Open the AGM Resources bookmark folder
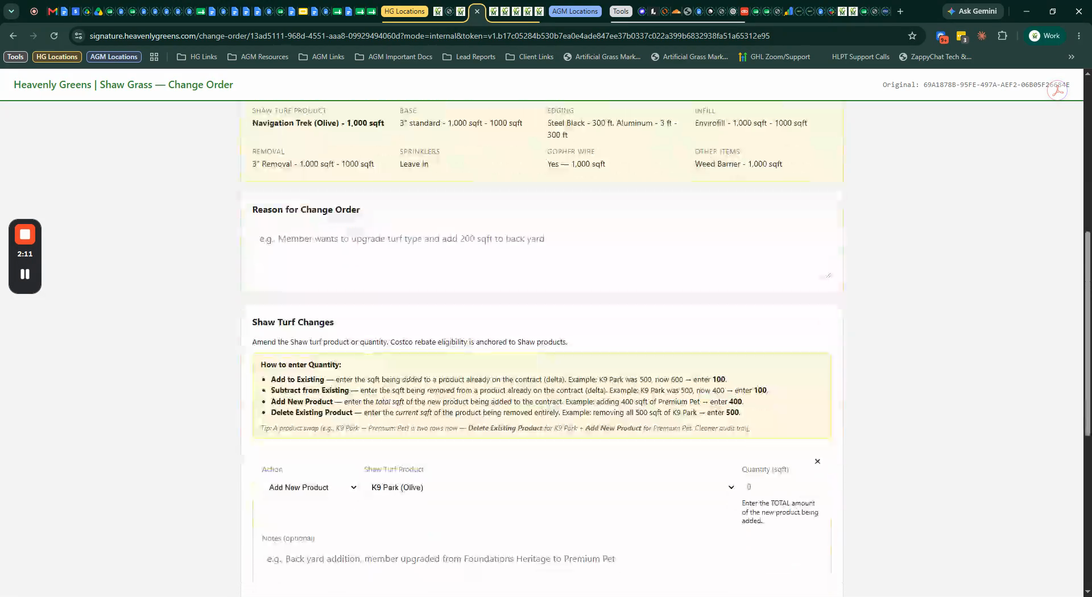The height and width of the screenshot is (597, 1092). 258,57
